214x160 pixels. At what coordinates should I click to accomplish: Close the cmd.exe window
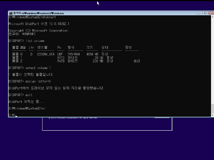tap(210, 13)
